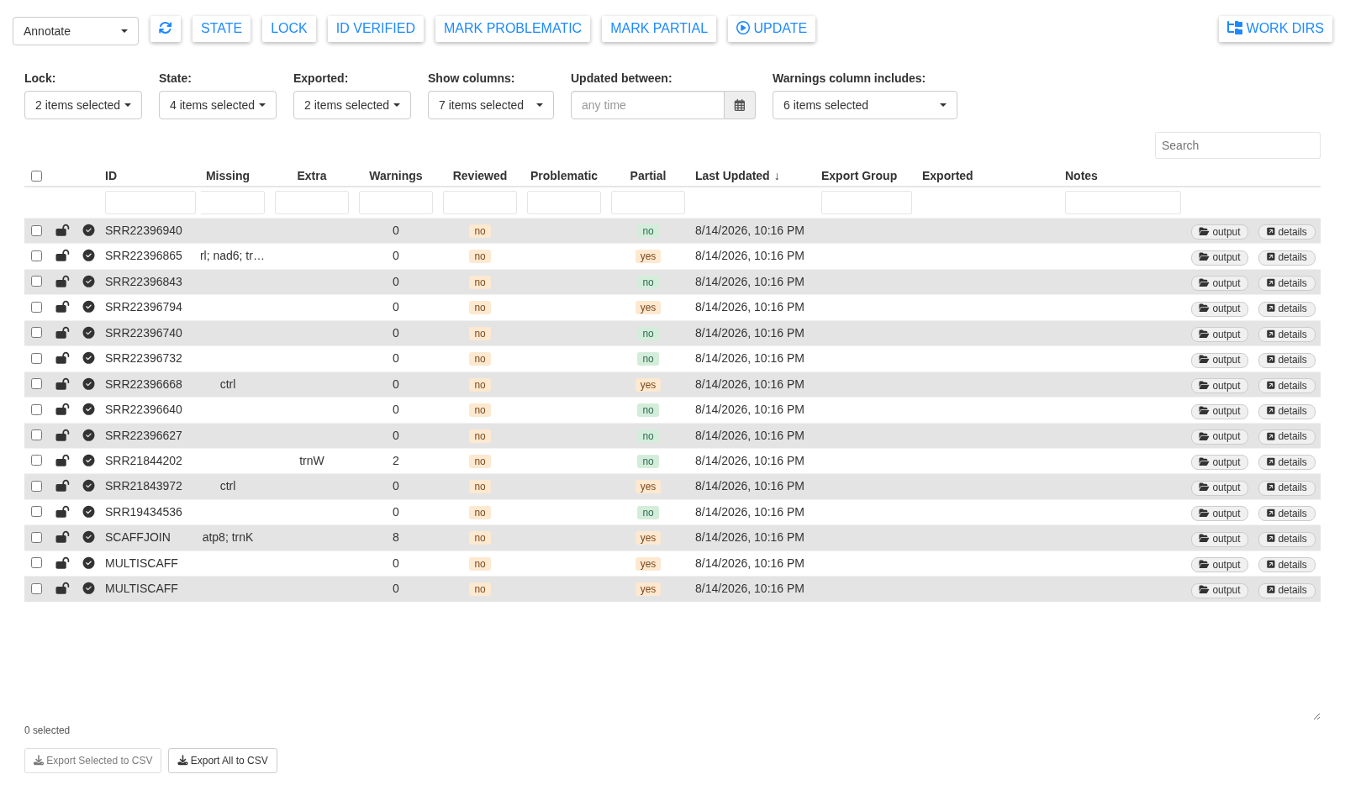
Task: Click the MARK PROBLEMATIC button
Action: (x=513, y=28)
